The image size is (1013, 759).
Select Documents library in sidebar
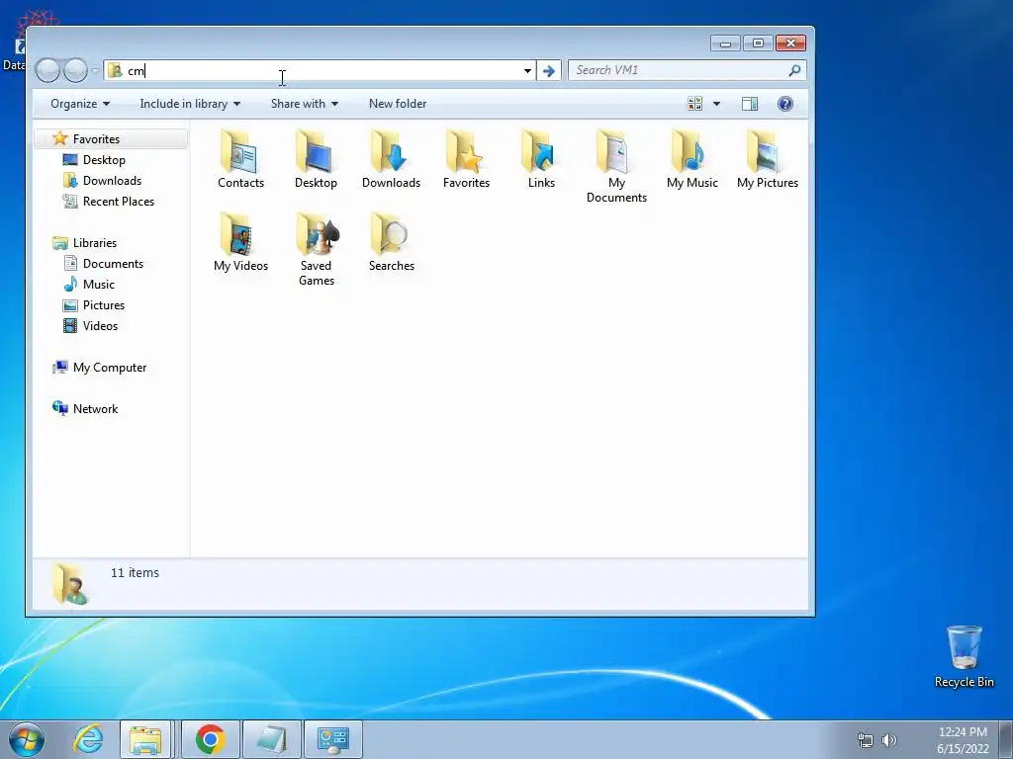point(113,263)
